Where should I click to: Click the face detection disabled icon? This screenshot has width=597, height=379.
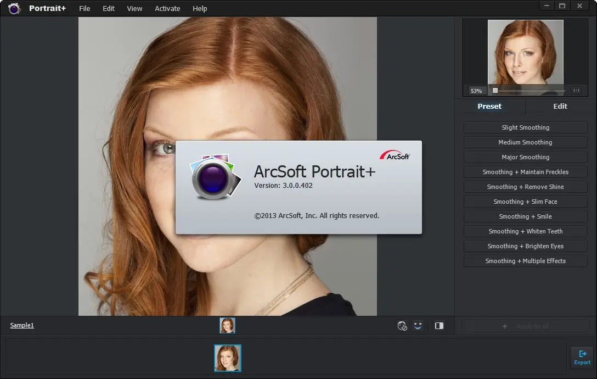click(402, 326)
